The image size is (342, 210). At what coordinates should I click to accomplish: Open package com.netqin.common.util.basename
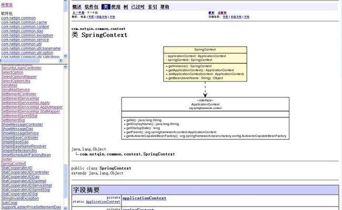click(x=31, y=48)
